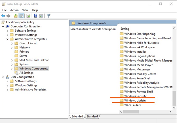Click the Forward arrow toolbar icon
Image resolution: width=177 pixels, height=123 pixels.
click(9, 16)
